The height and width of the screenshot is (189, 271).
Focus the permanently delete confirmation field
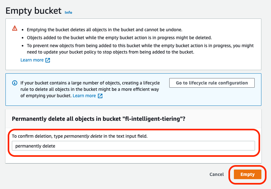tap(133, 146)
